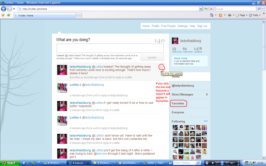Viewport: 266px width, 166px height.
Task: Open the Tools menu in the command bar
Action: click(255, 15)
